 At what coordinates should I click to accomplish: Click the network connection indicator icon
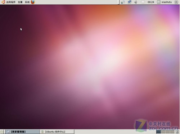coord(130,2)
